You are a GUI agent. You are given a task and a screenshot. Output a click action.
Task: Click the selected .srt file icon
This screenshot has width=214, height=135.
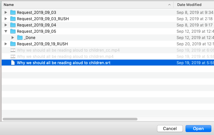[x=13, y=63]
